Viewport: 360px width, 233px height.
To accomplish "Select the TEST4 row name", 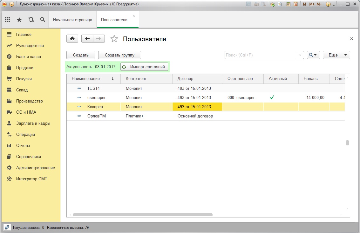I will pyautogui.click(x=93, y=88).
